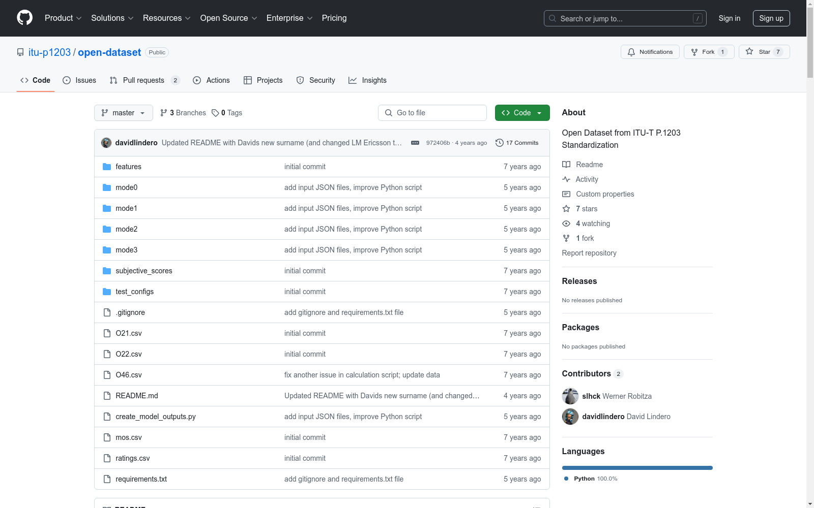Click slhck contributor avatar
The width and height of the screenshot is (814, 508).
pos(570,396)
